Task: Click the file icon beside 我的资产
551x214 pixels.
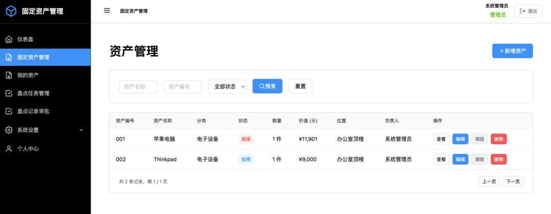Action: click(9, 75)
